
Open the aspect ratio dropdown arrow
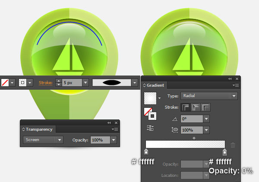pos(206,130)
